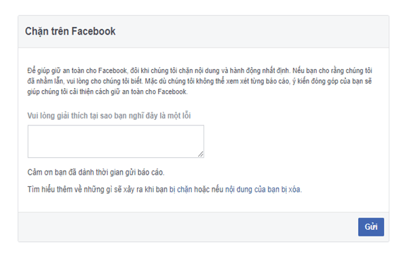Click label 'Vui lòng giải thích tại sao bạn nghĩ đây là một lỗi'
The image size is (407, 254).
(x=109, y=116)
